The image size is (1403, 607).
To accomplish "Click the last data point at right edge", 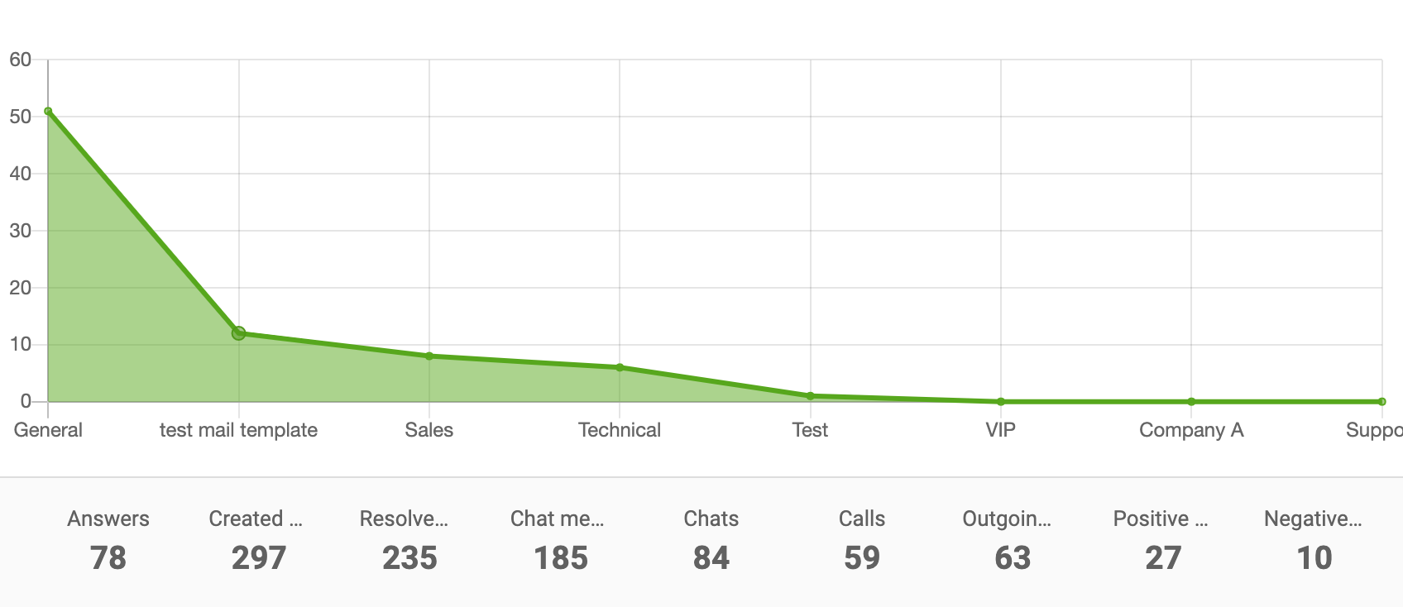I will pos(1382,402).
